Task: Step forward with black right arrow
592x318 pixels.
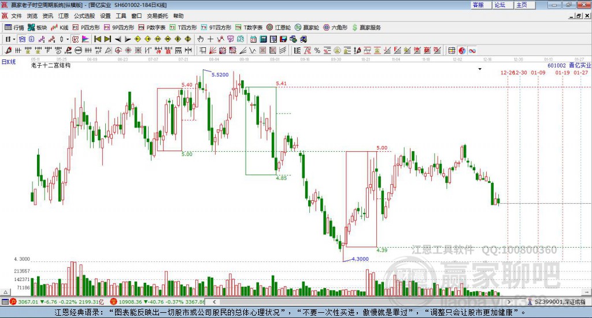Action: click(128, 39)
